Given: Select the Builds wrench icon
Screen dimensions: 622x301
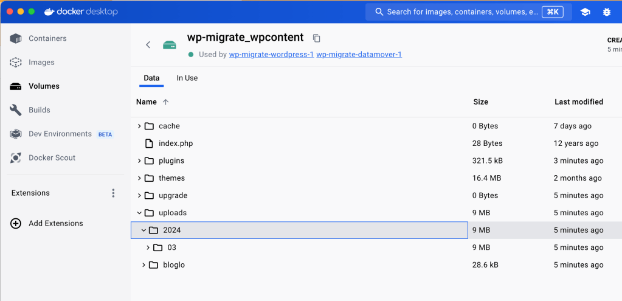Looking at the screenshot, I should 16,110.
